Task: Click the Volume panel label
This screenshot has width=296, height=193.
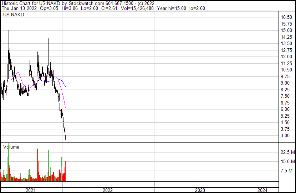Action: pyautogui.click(x=11, y=147)
